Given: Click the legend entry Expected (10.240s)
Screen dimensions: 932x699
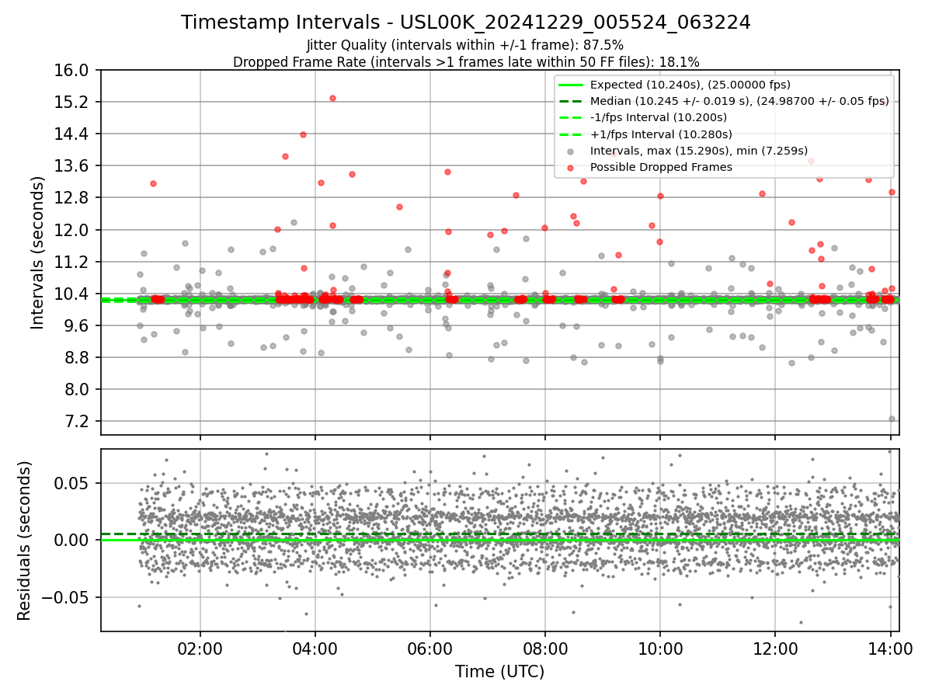Looking at the screenshot, I should (x=690, y=85).
